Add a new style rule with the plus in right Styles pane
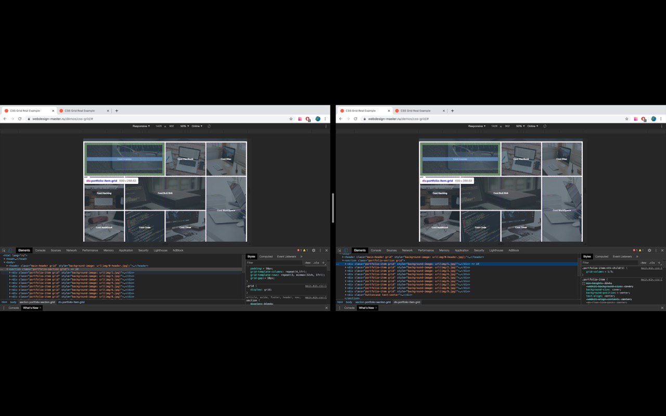666x416 pixels. (659, 263)
